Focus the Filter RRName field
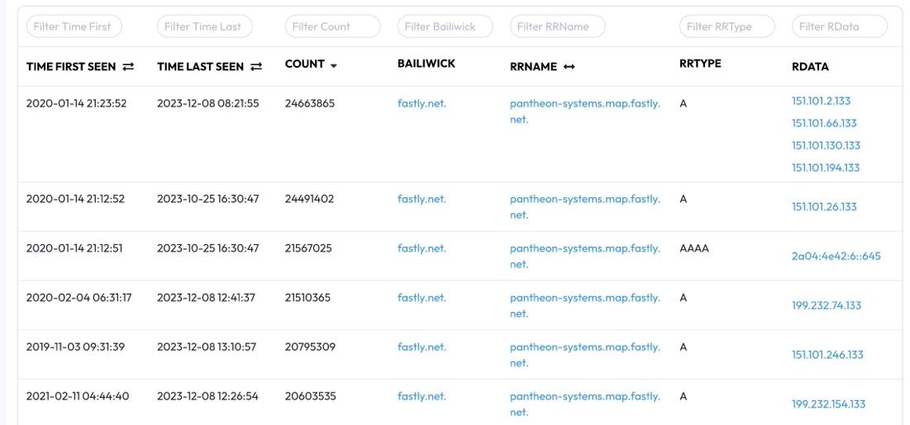The height and width of the screenshot is (425, 910). pyautogui.click(x=558, y=26)
